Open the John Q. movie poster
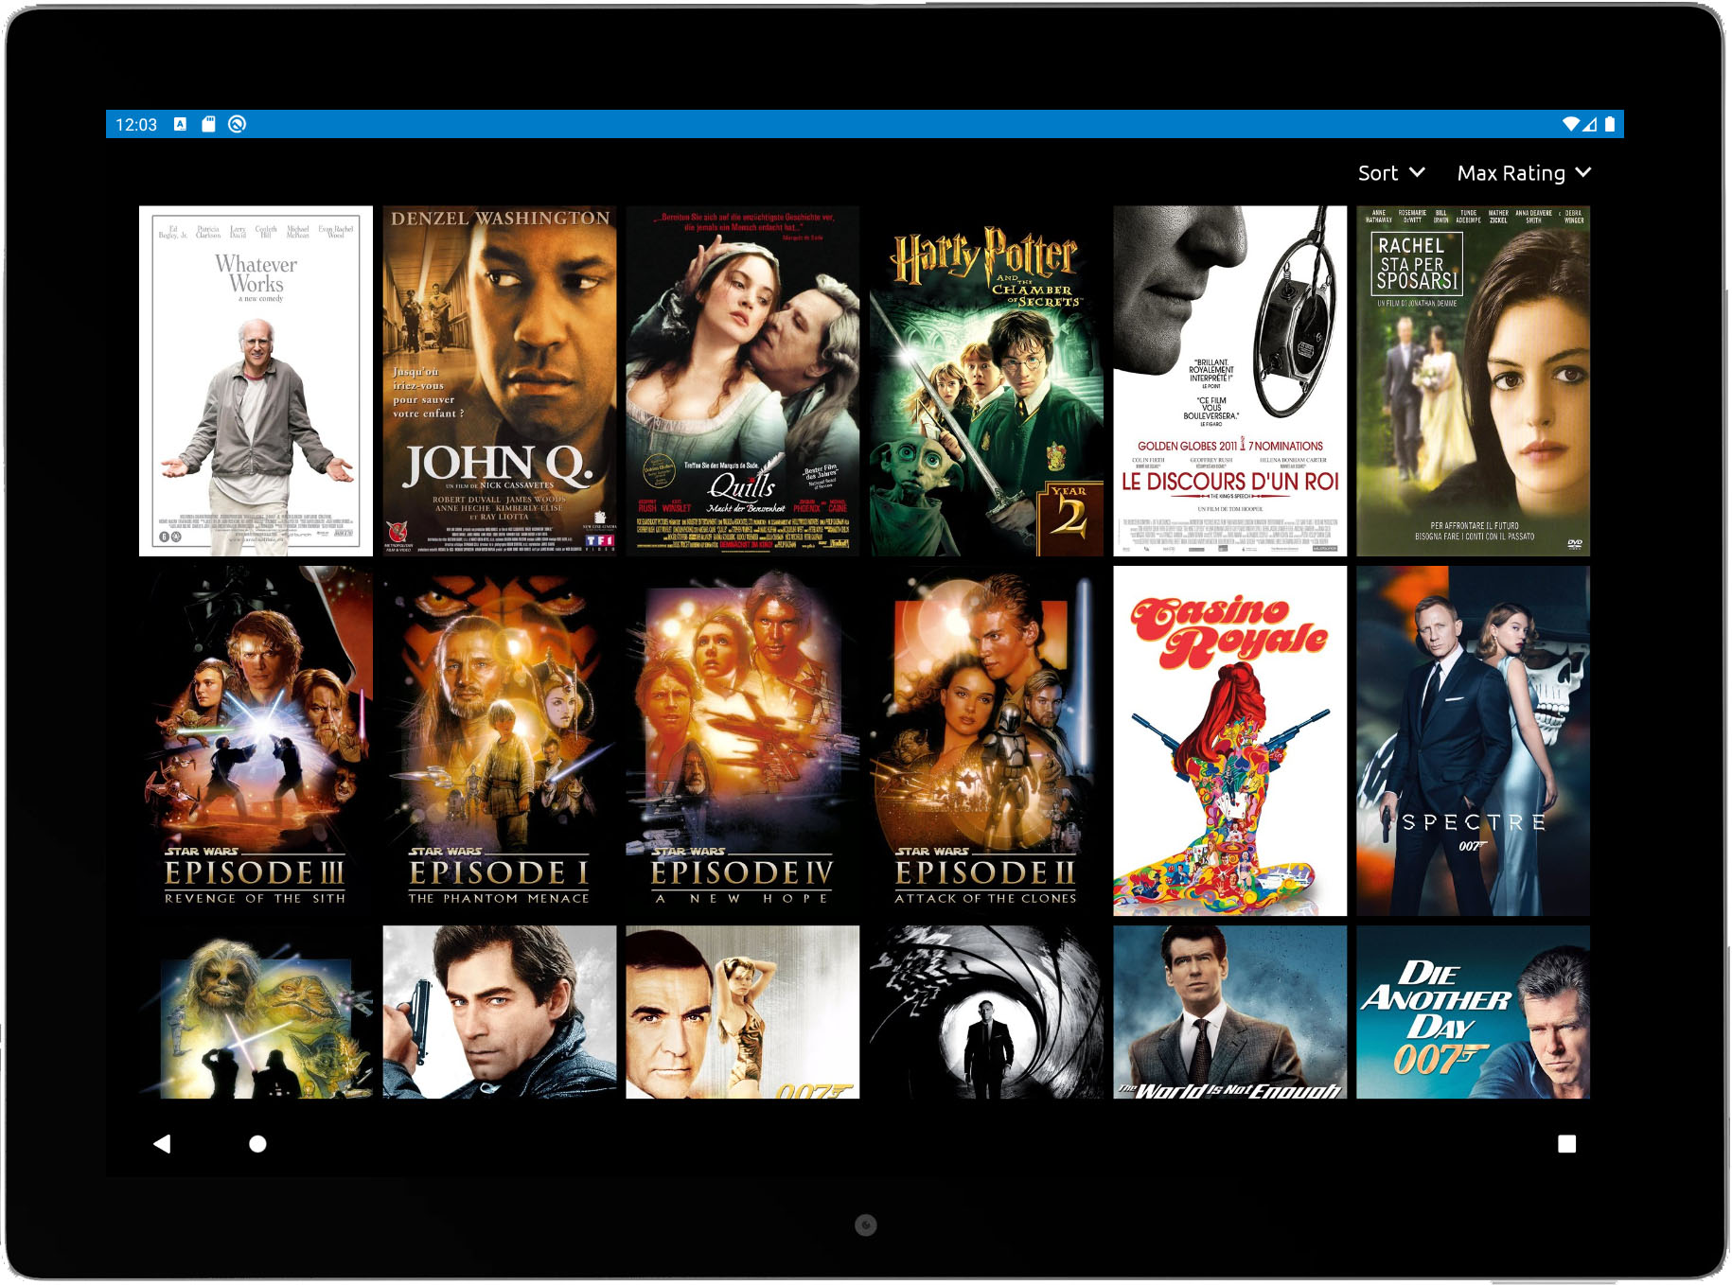1732x1285 pixels. coord(500,380)
